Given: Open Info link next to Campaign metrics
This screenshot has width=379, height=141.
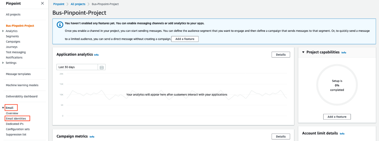Looking at the screenshot, I should coord(92,137).
